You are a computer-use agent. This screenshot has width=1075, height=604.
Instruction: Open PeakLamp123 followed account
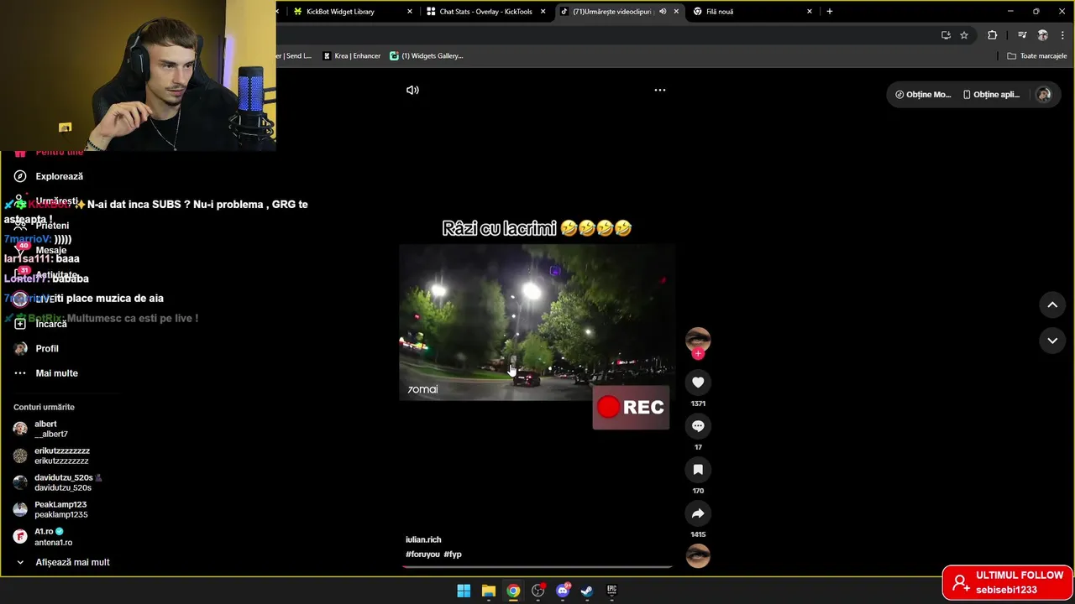60,509
